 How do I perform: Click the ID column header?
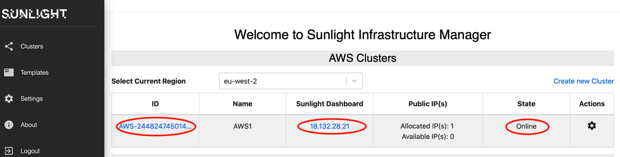(155, 104)
